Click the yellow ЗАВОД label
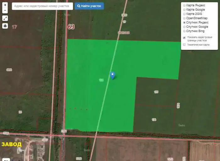This screenshot has width=220, height=161. point(12,144)
